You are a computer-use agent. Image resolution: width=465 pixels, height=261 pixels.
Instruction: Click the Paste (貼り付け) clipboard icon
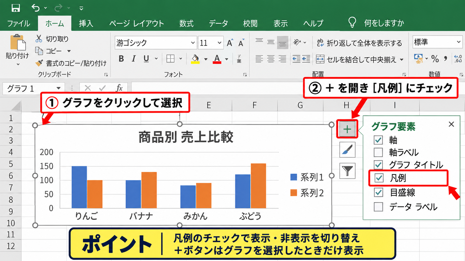18,42
